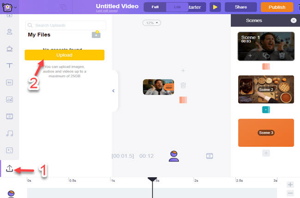Select the Scene 2 thumbnail

click(266, 89)
